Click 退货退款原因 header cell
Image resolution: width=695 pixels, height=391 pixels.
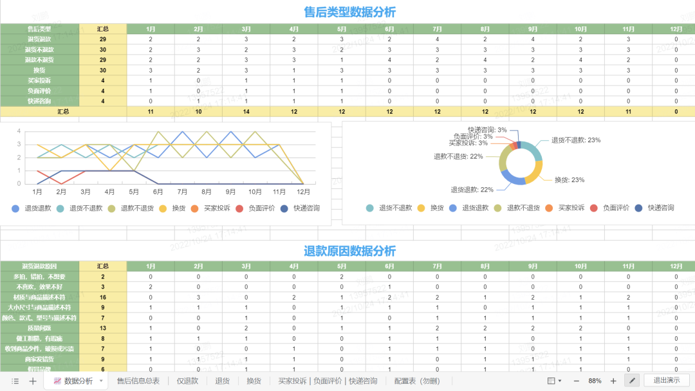39,266
